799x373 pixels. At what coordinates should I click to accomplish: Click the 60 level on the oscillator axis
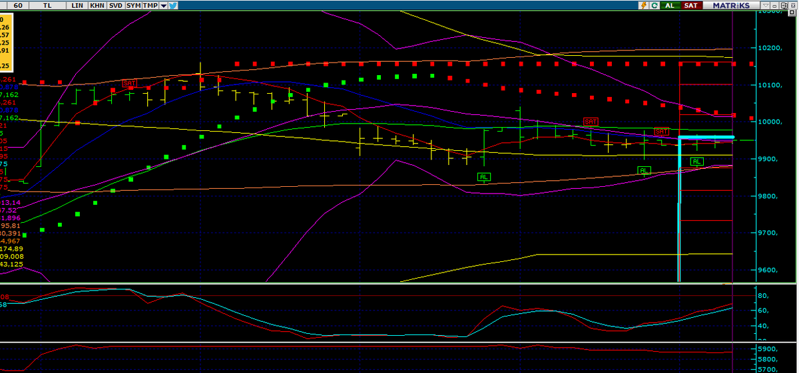[764, 311]
